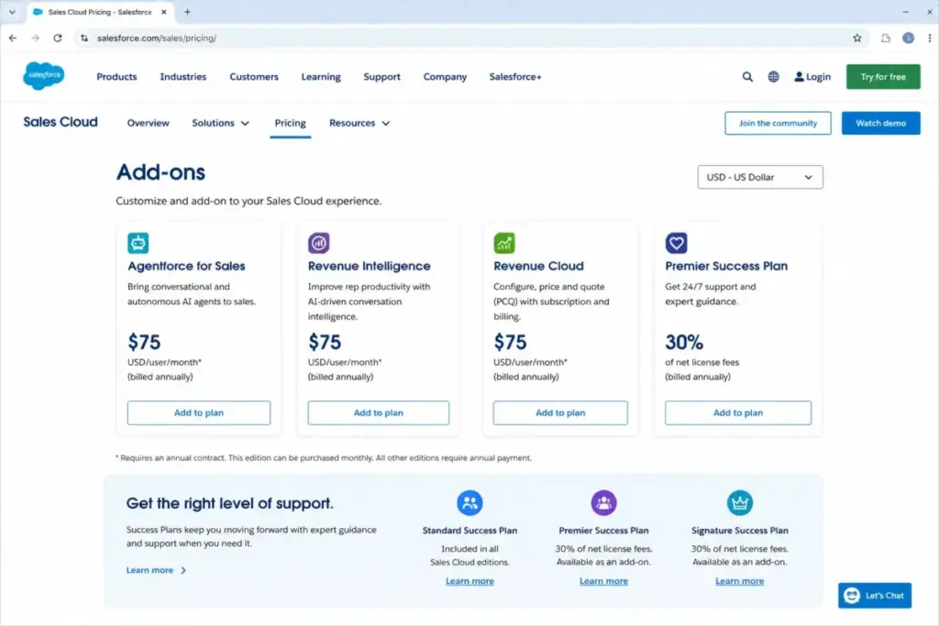Click the Revenue Intelligence card title
This screenshot has height=626, width=939.
(x=369, y=266)
